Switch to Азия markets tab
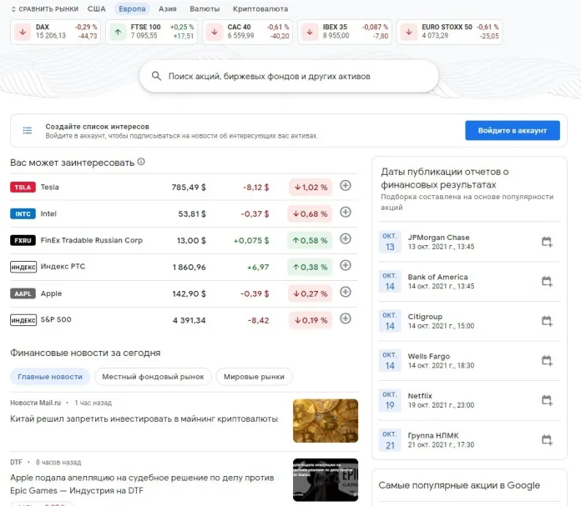 168,9
